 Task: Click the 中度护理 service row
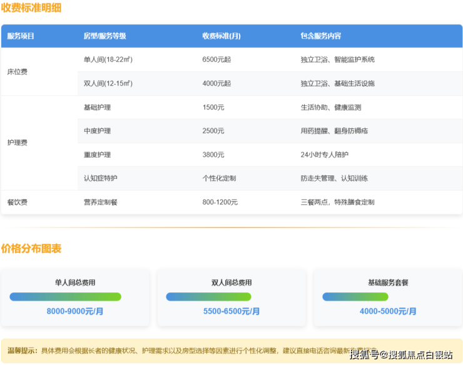click(x=97, y=131)
